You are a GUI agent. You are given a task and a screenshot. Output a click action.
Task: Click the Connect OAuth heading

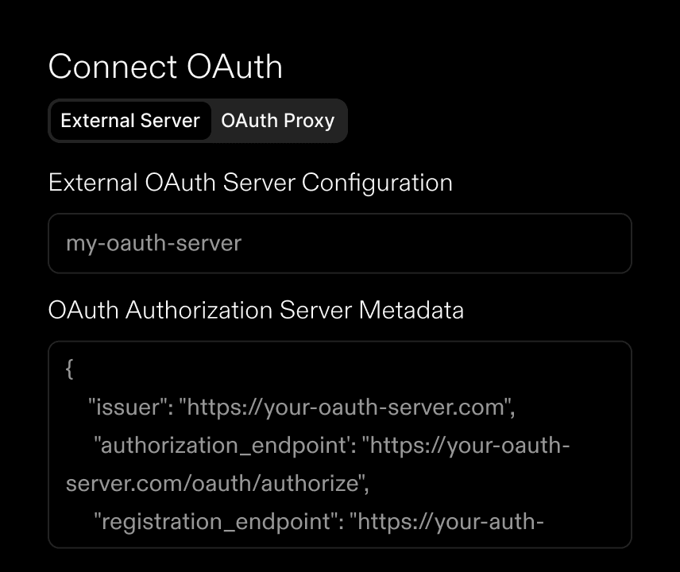coord(166,67)
